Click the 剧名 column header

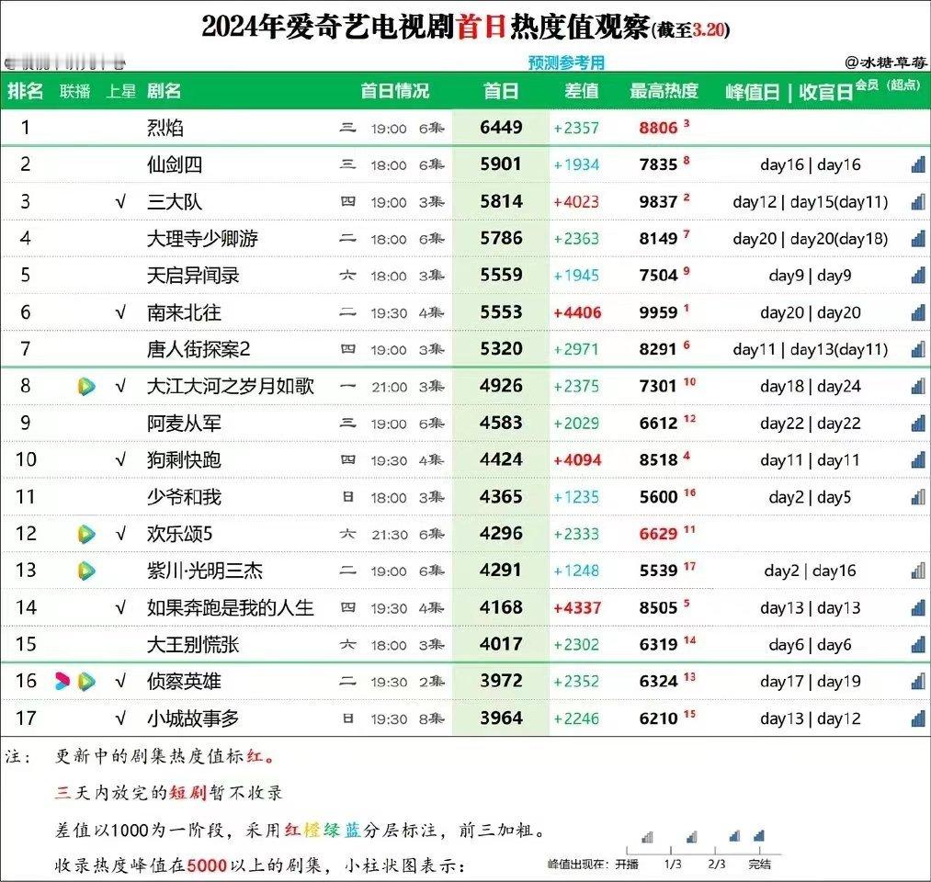(164, 91)
